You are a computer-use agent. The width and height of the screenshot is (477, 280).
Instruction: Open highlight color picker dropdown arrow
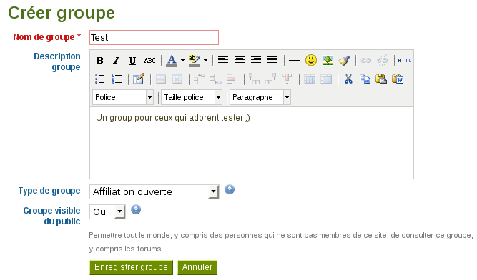coord(206,61)
